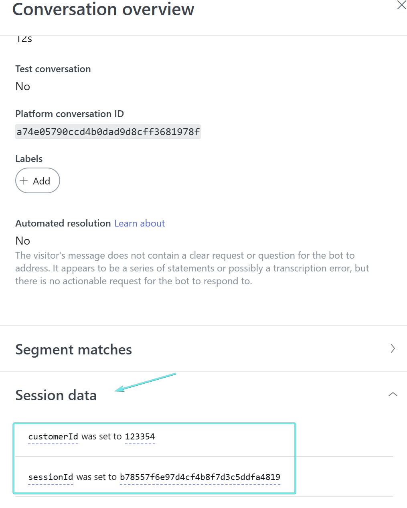Click the customerId value 123354
The image size is (407, 508).
(140, 437)
